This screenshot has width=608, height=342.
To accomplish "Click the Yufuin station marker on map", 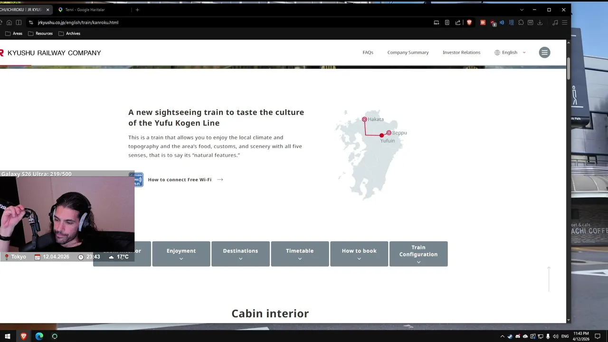I will click(x=381, y=135).
